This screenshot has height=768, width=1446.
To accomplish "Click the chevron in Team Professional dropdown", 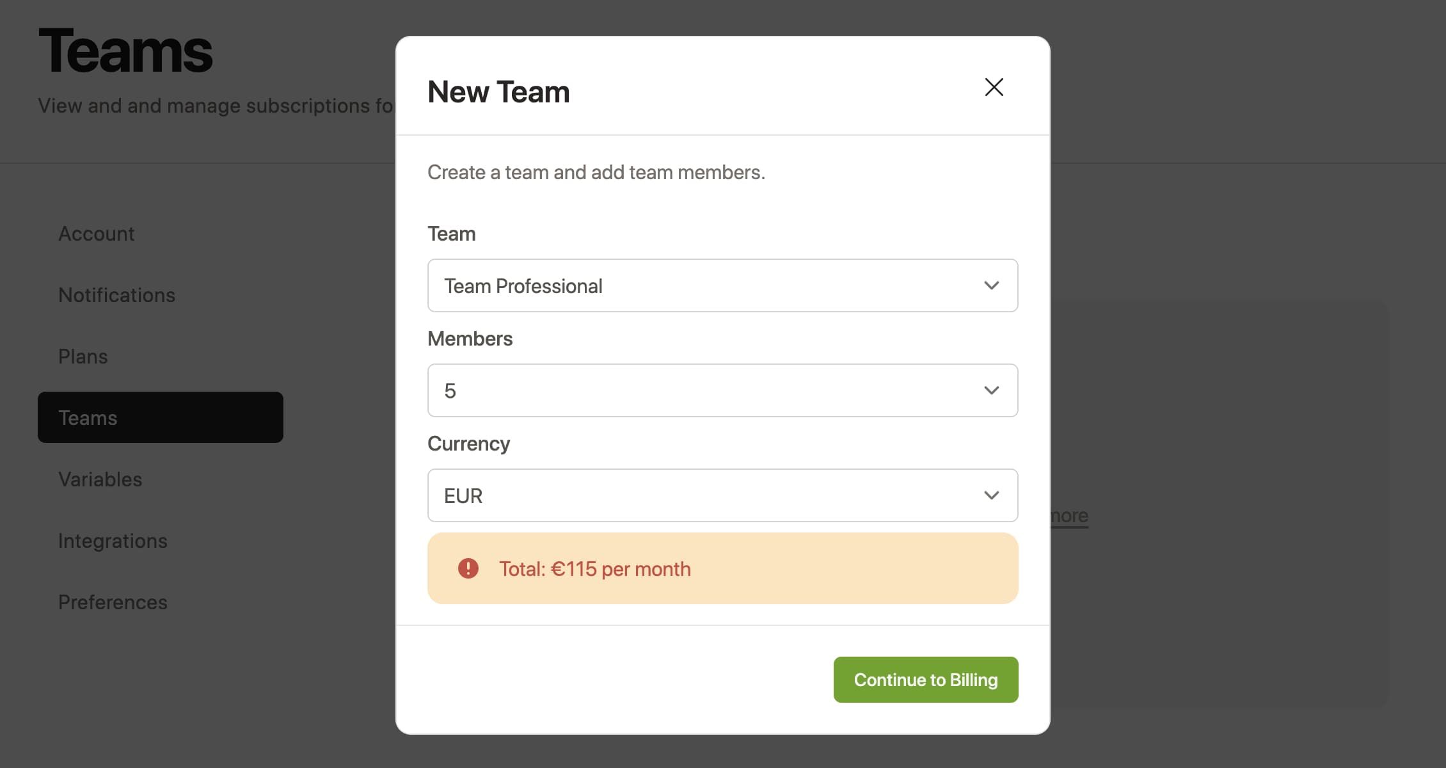I will (991, 285).
